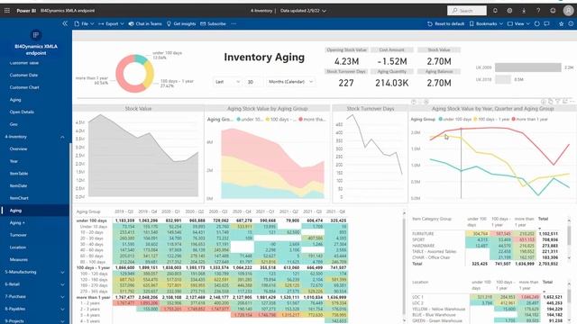The height and width of the screenshot is (324, 577).
Task: Open the Customer Chart page
Action: pyautogui.click(x=24, y=87)
